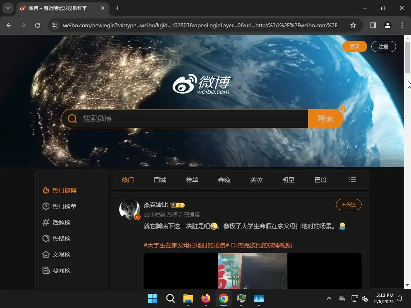The image size is (411, 308).
Task: Expand the category list menu icon
Action: pos(352,180)
